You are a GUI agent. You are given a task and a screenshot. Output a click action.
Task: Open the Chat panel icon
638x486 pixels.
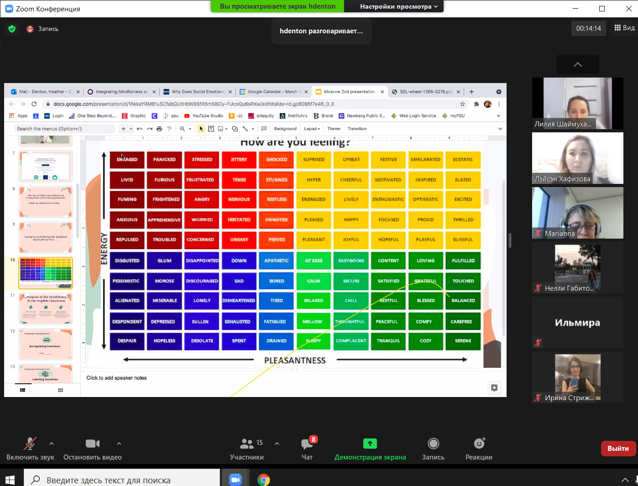click(307, 444)
